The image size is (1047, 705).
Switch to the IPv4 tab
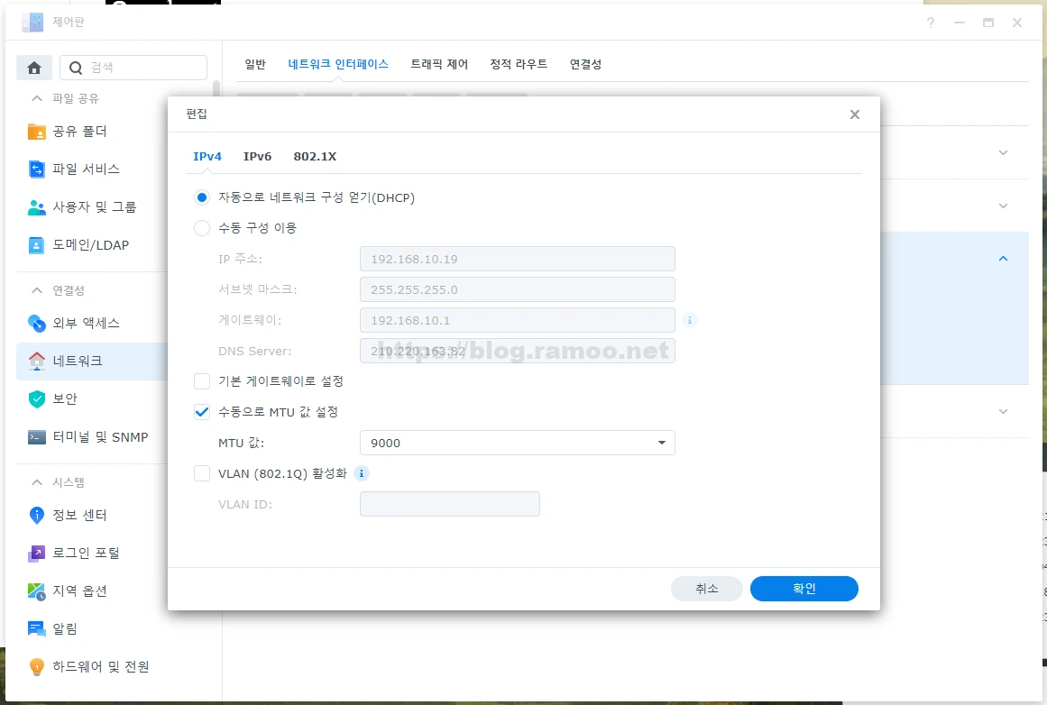coord(207,156)
